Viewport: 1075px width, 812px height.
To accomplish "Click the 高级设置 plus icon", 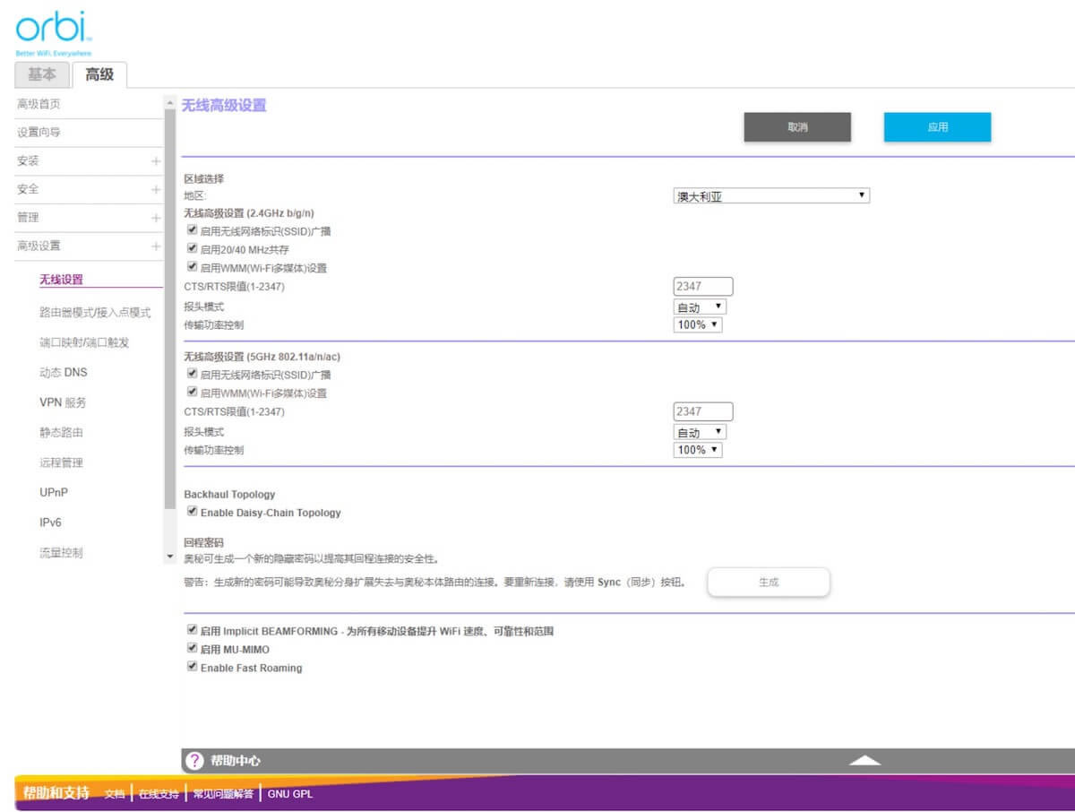I will (156, 246).
